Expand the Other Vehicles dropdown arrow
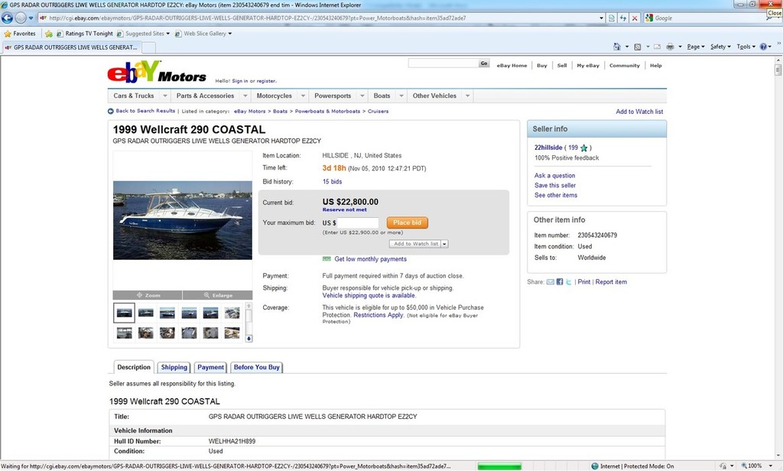Screen dimensions: 783x471 pos(467,96)
